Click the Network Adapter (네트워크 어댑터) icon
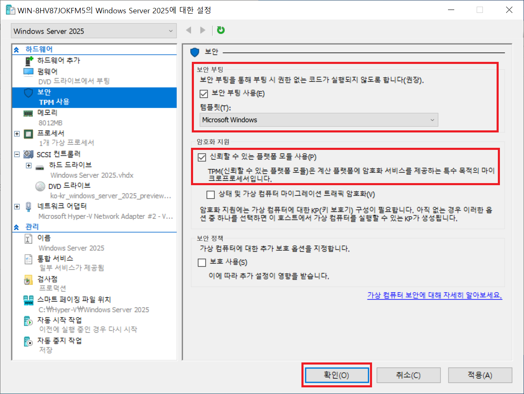This screenshot has width=524, height=394. [28, 206]
